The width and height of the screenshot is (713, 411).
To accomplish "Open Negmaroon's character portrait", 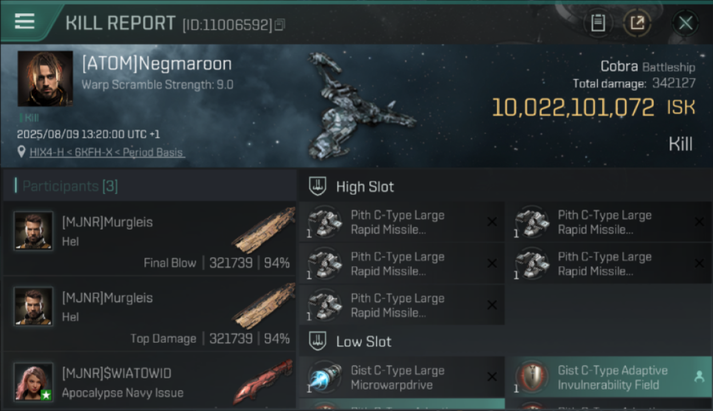I will pyautogui.click(x=45, y=78).
